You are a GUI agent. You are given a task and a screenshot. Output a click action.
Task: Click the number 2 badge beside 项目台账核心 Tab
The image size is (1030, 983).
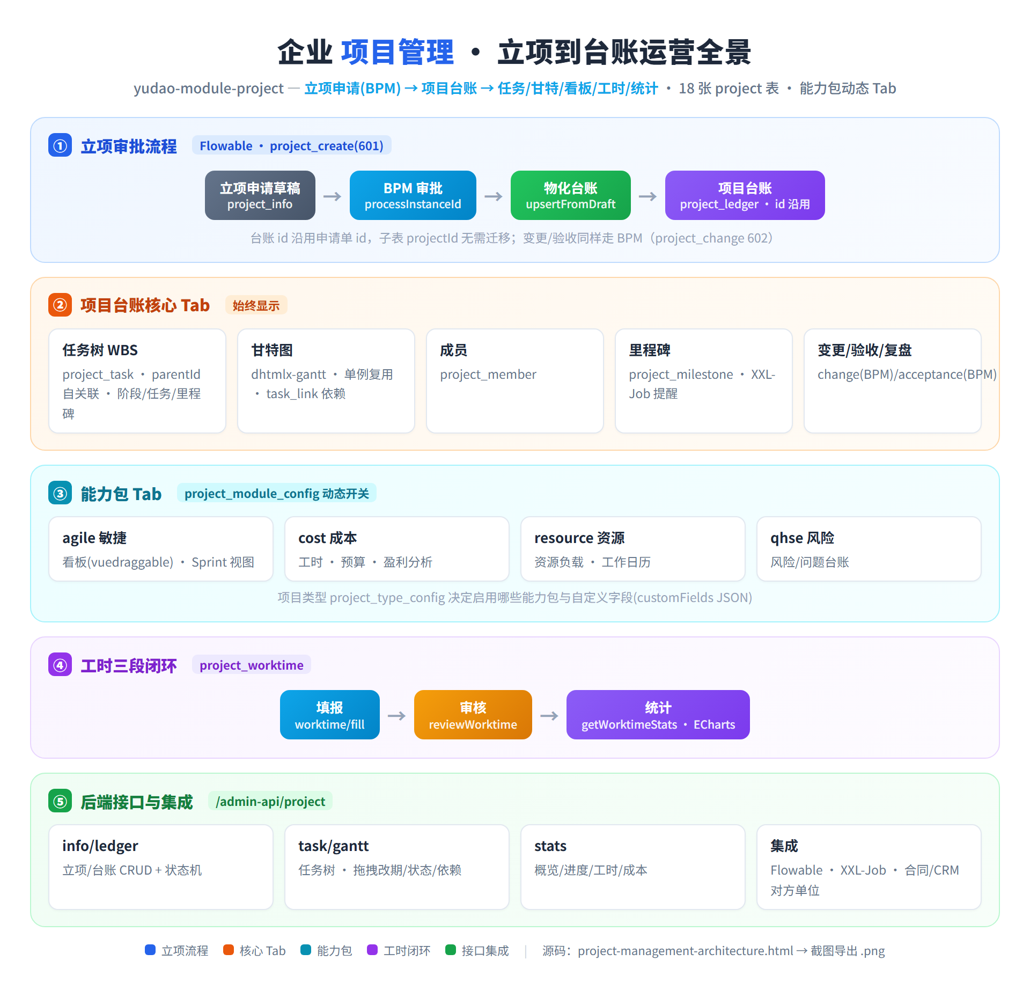(60, 305)
